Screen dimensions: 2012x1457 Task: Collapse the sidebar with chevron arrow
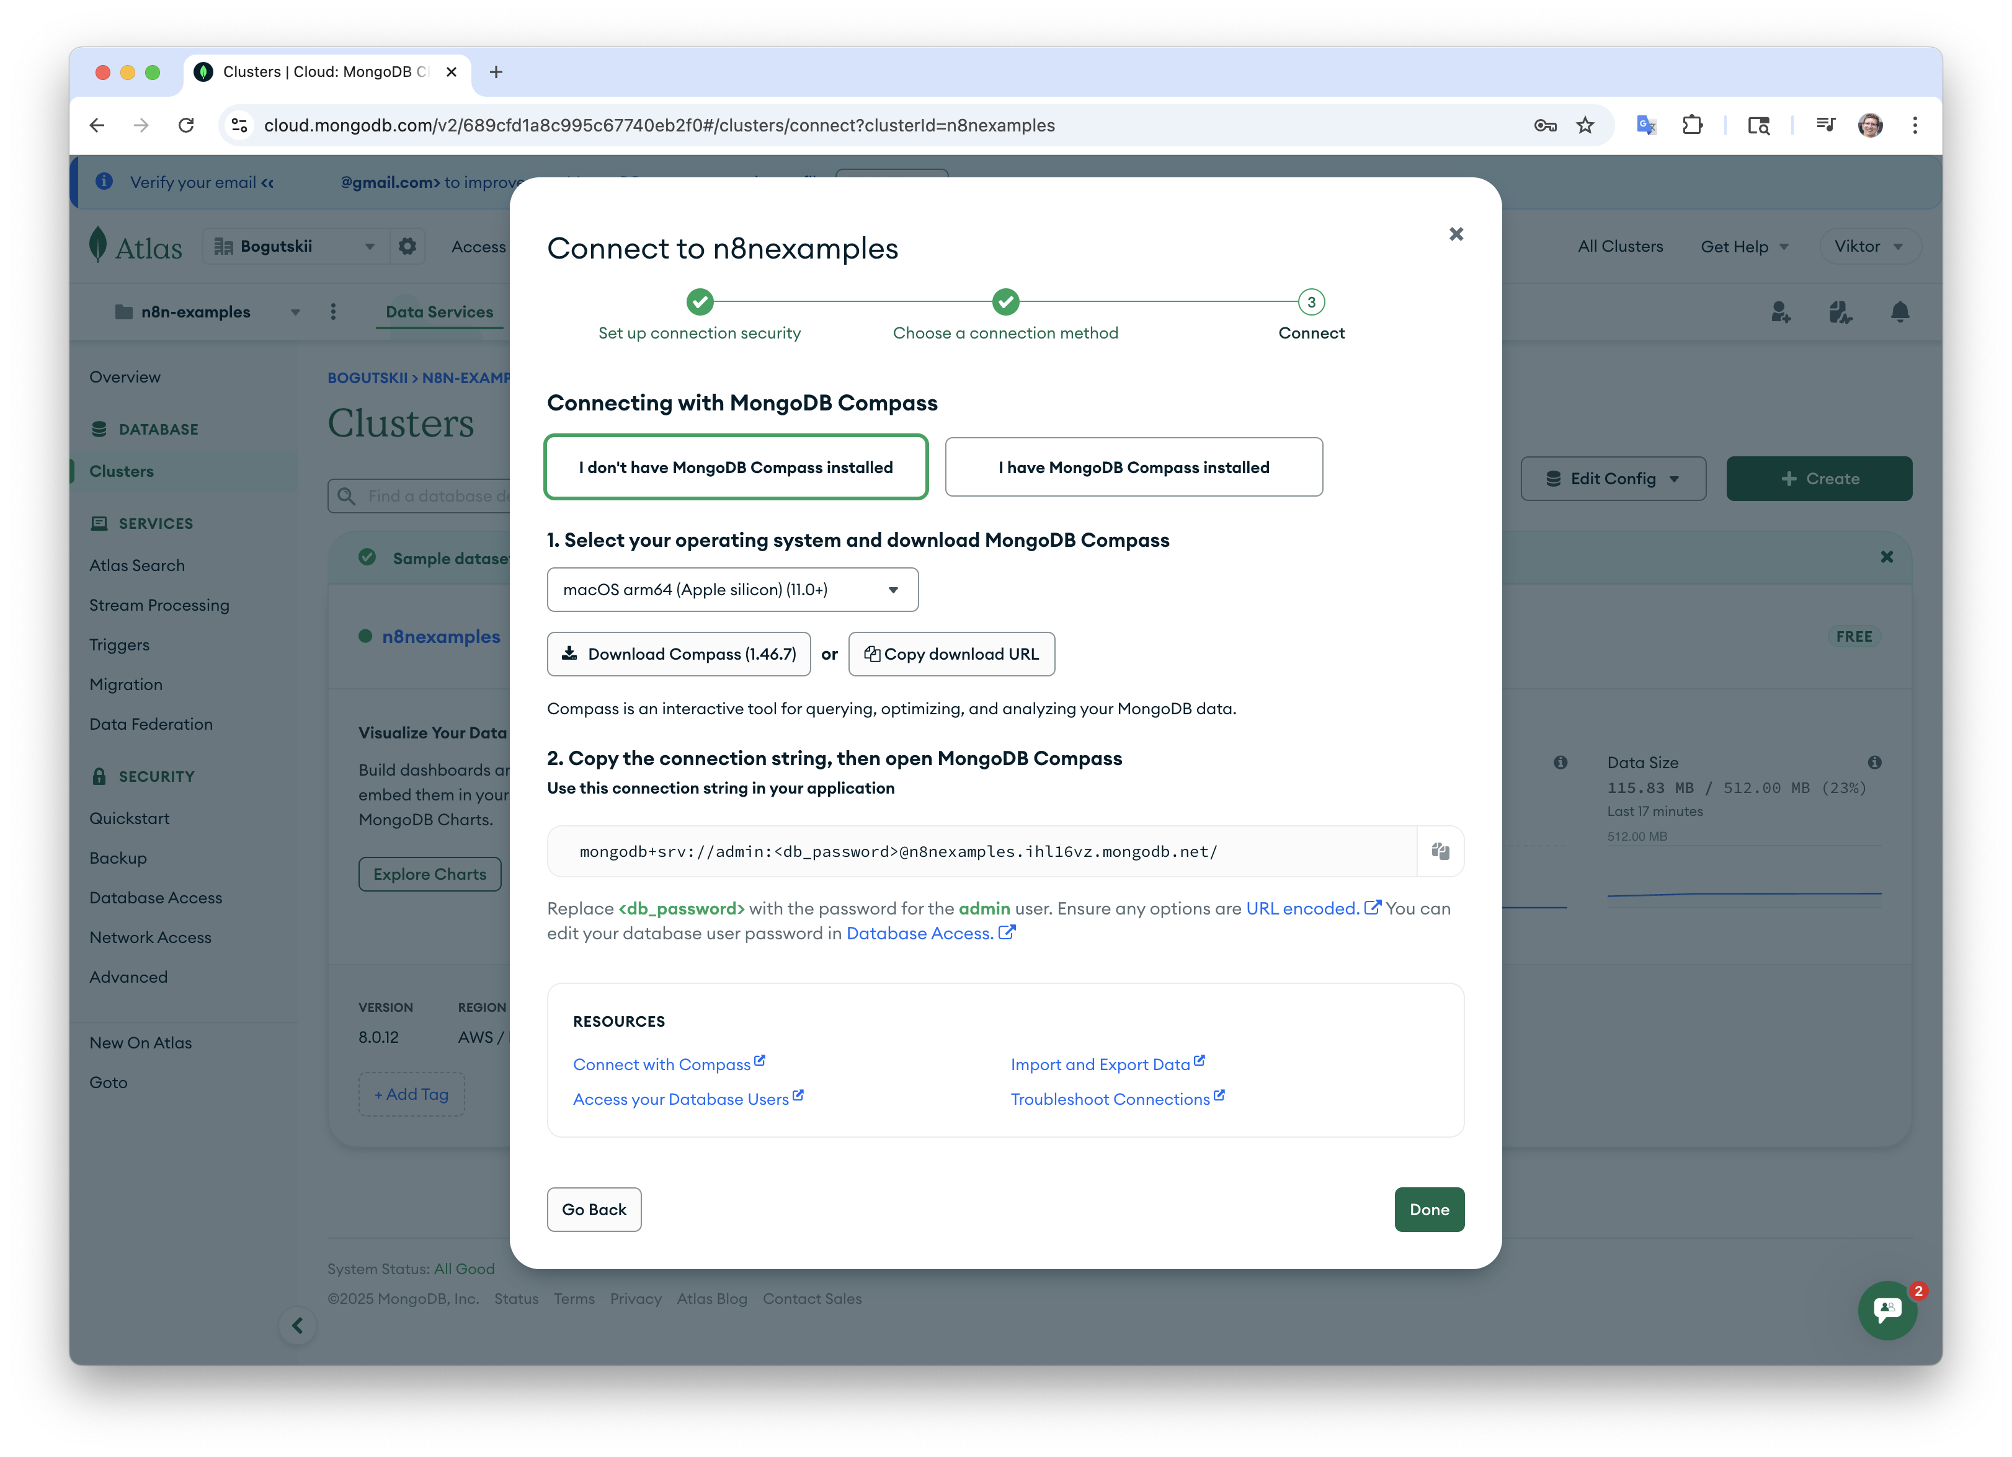click(298, 1326)
